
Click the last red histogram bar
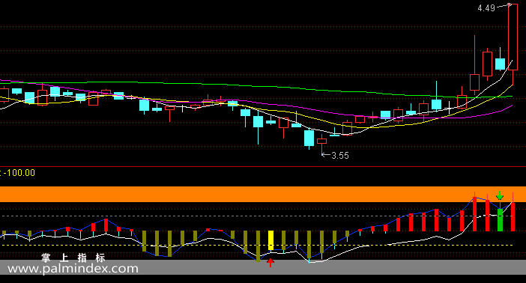coord(513,216)
